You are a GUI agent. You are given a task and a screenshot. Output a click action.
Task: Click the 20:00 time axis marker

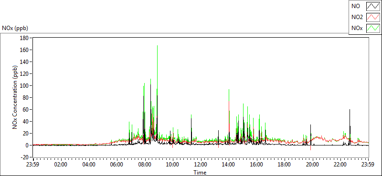pos(312,164)
